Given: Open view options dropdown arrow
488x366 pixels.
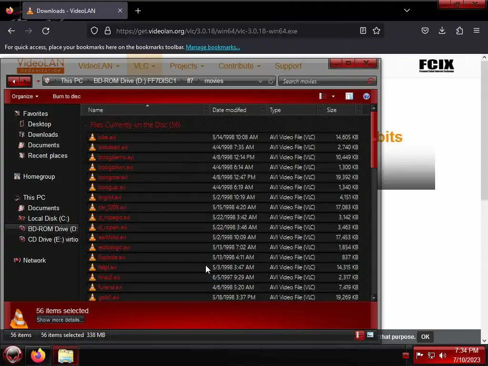Looking at the screenshot, I should (x=333, y=96).
